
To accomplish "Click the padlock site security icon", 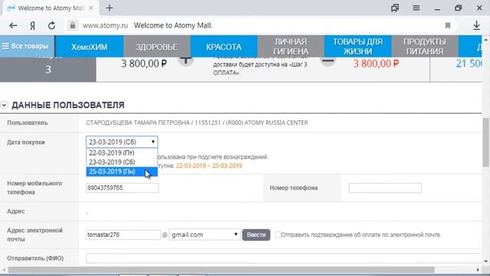I will tap(73, 25).
